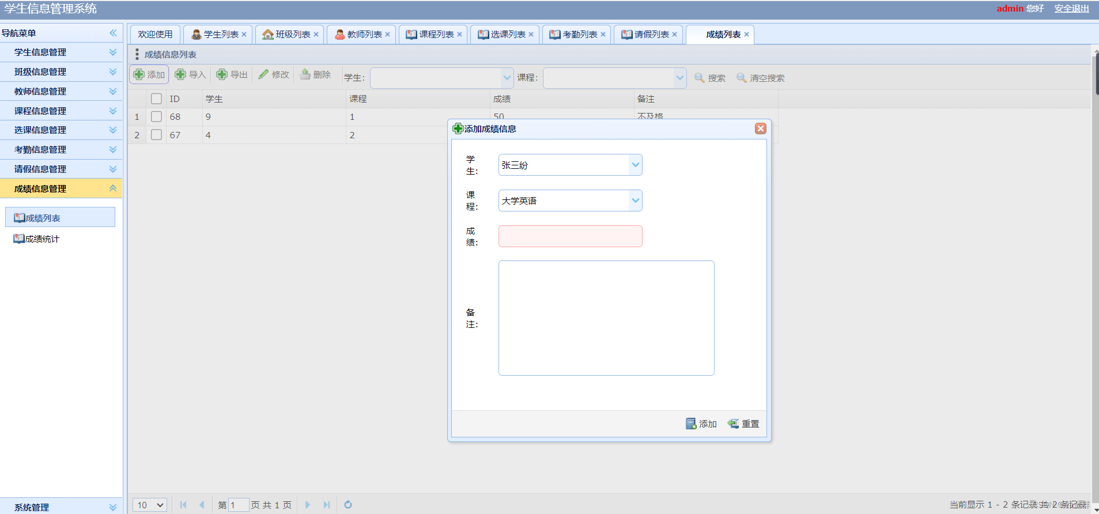Close the 成绩列表 tab
The image size is (1099, 514).
[x=746, y=35]
